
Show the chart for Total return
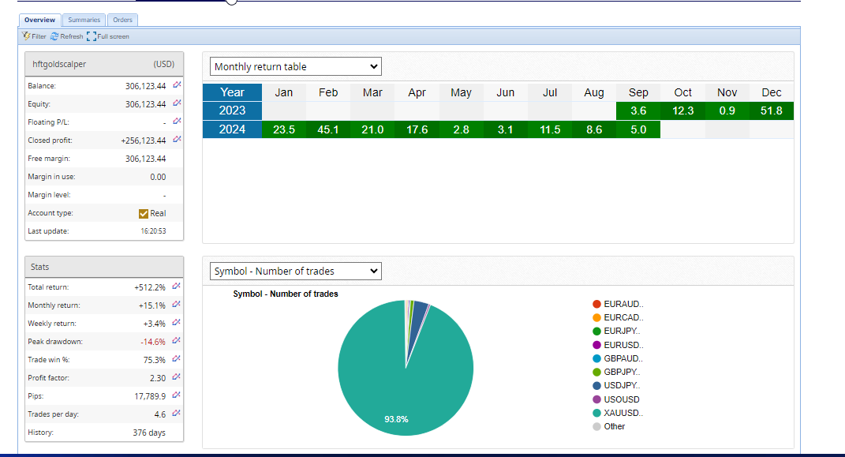[177, 287]
